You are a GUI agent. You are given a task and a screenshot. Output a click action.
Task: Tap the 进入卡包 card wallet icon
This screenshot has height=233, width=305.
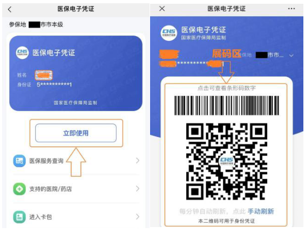coord(19,217)
